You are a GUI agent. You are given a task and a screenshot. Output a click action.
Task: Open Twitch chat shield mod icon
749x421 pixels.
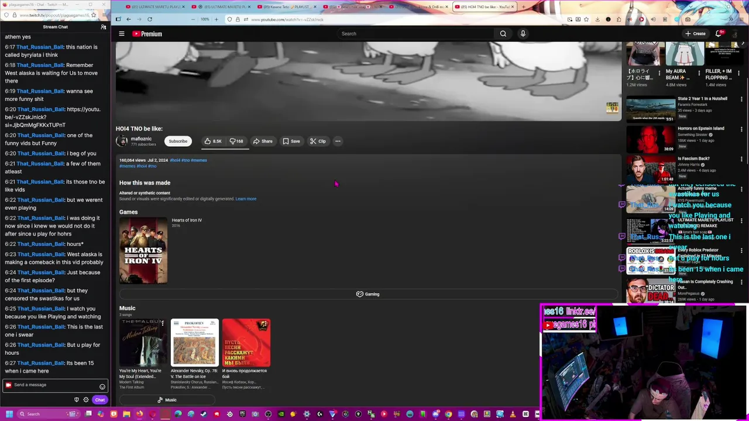point(76,400)
